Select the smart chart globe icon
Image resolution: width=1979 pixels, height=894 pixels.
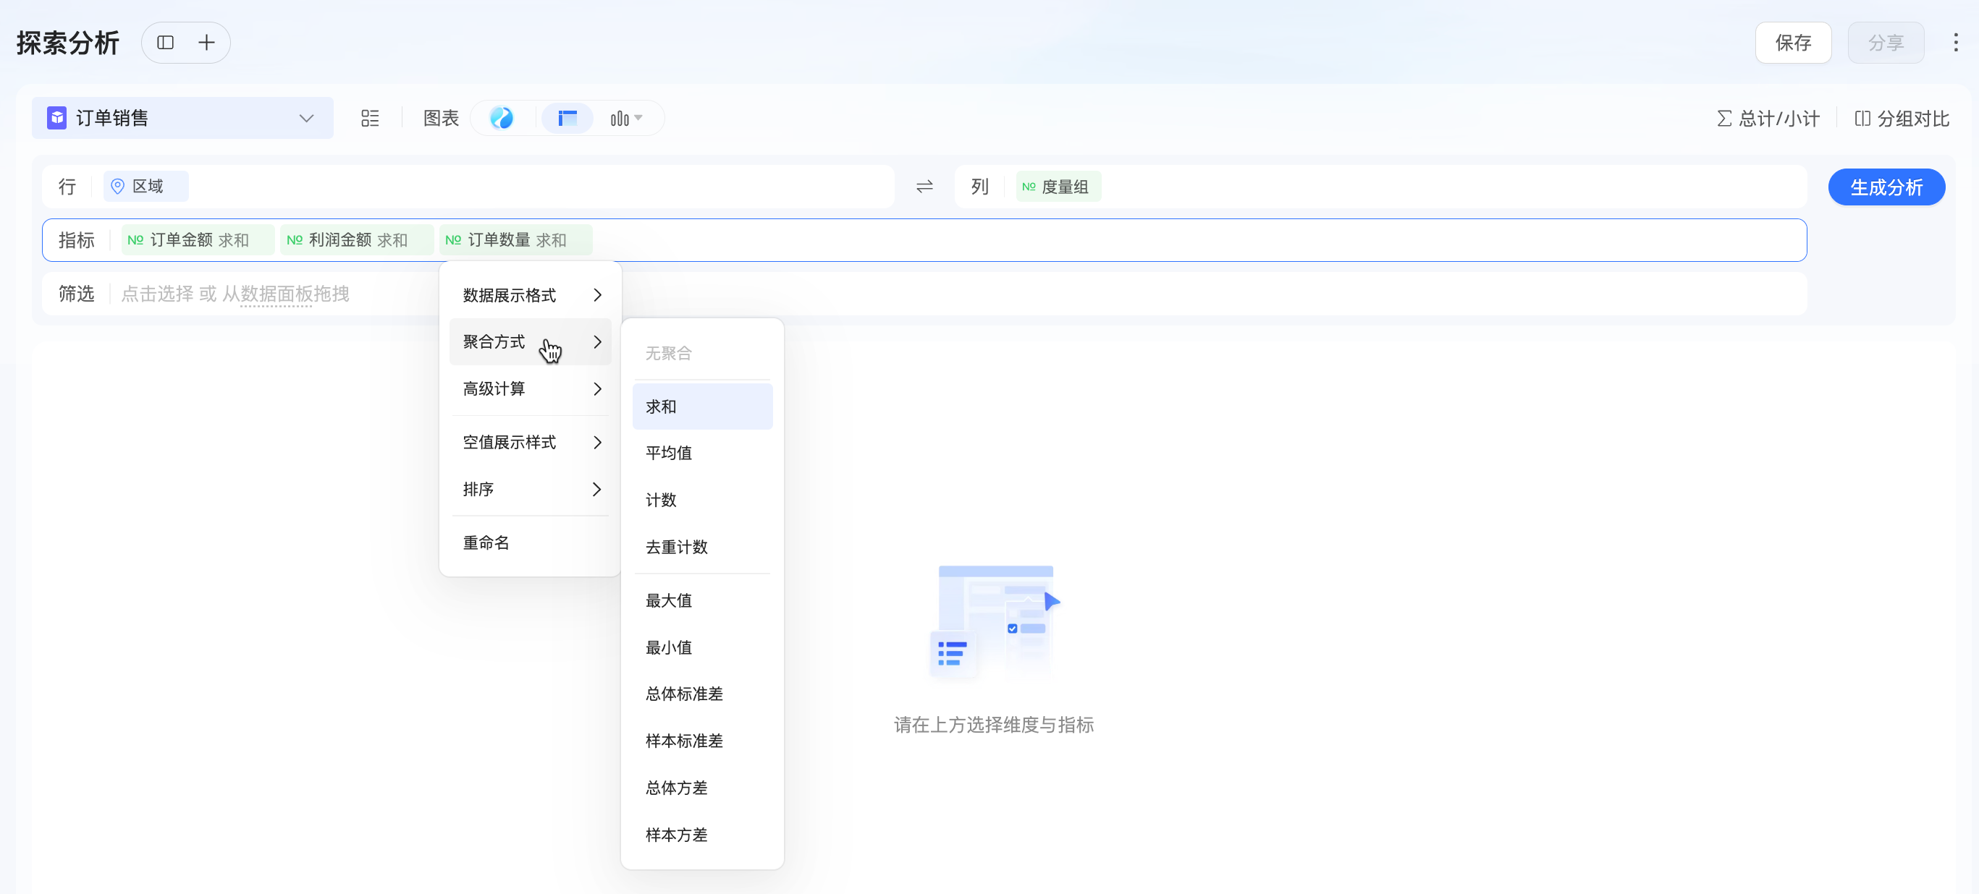click(x=501, y=118)
